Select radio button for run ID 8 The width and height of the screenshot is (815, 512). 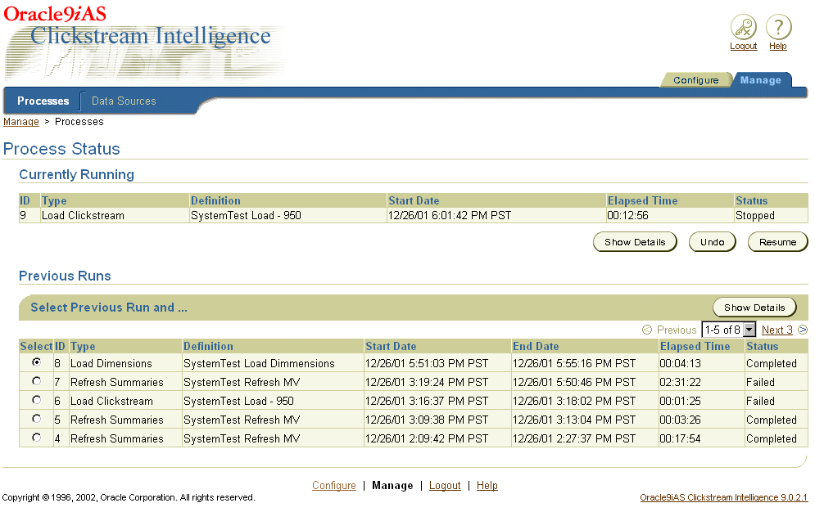click(x=36, y=362)
